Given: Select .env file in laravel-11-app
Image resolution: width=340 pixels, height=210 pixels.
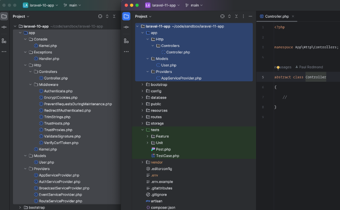Looking at the screenshot, I should [154, 175].
